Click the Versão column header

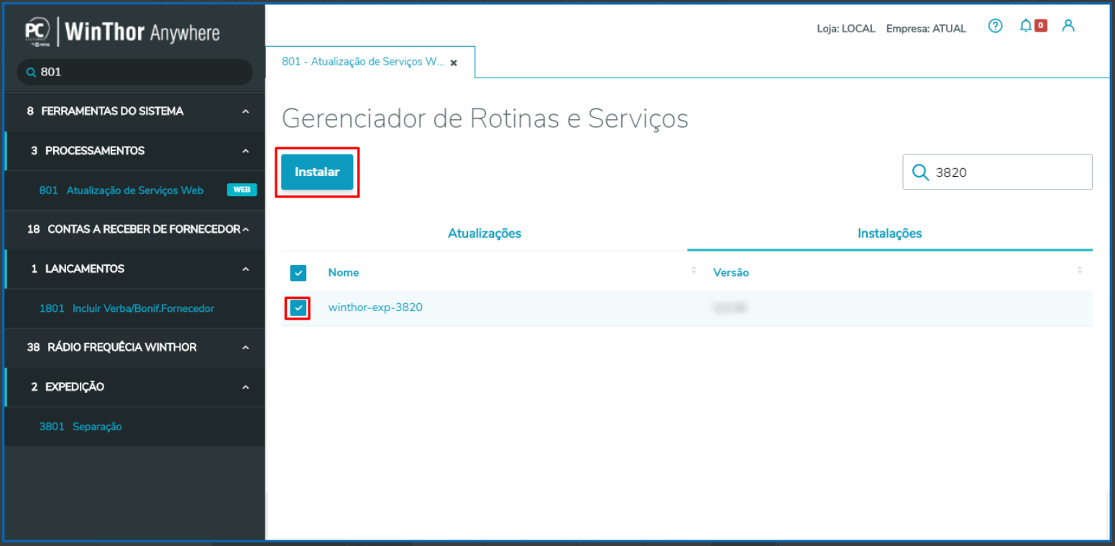731,273
